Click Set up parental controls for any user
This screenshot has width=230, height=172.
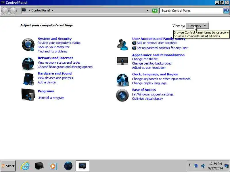[x=162, y=48]
